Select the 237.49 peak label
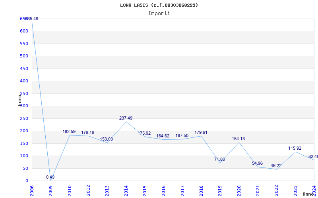318x198 pixels. (126, 118)
